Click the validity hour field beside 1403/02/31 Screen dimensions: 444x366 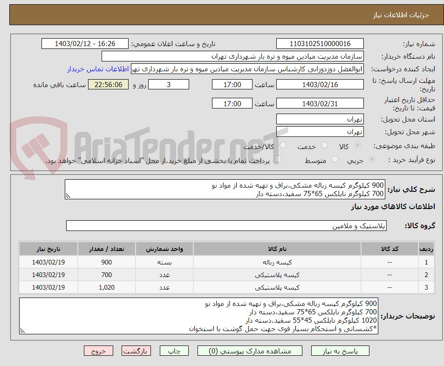point(232,103)
